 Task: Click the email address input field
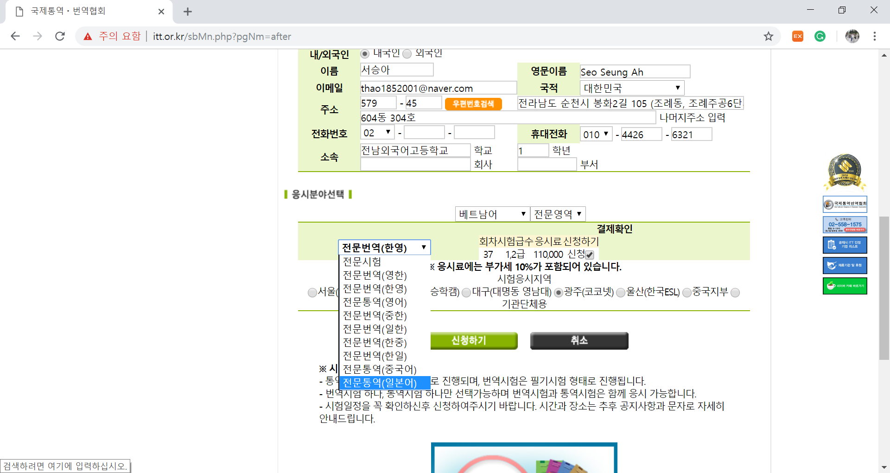coord(438,88)
